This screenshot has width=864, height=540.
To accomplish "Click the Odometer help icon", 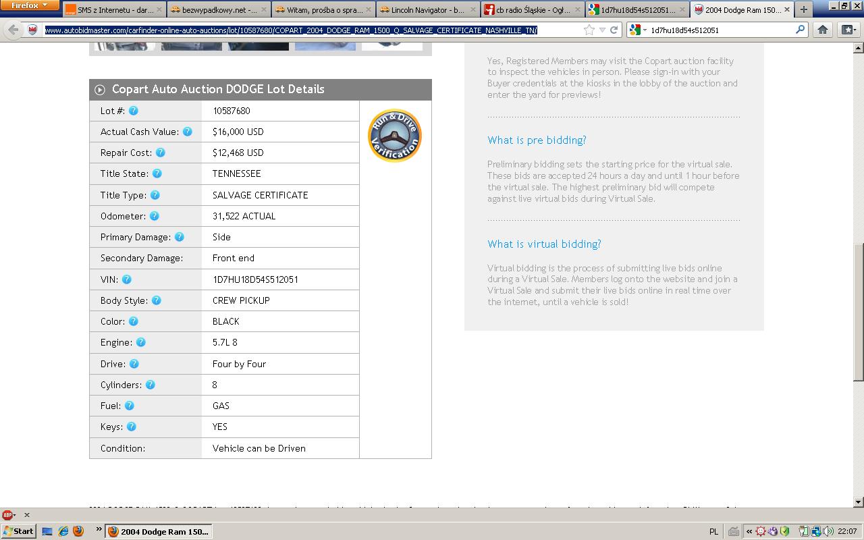I will [155, 216].
